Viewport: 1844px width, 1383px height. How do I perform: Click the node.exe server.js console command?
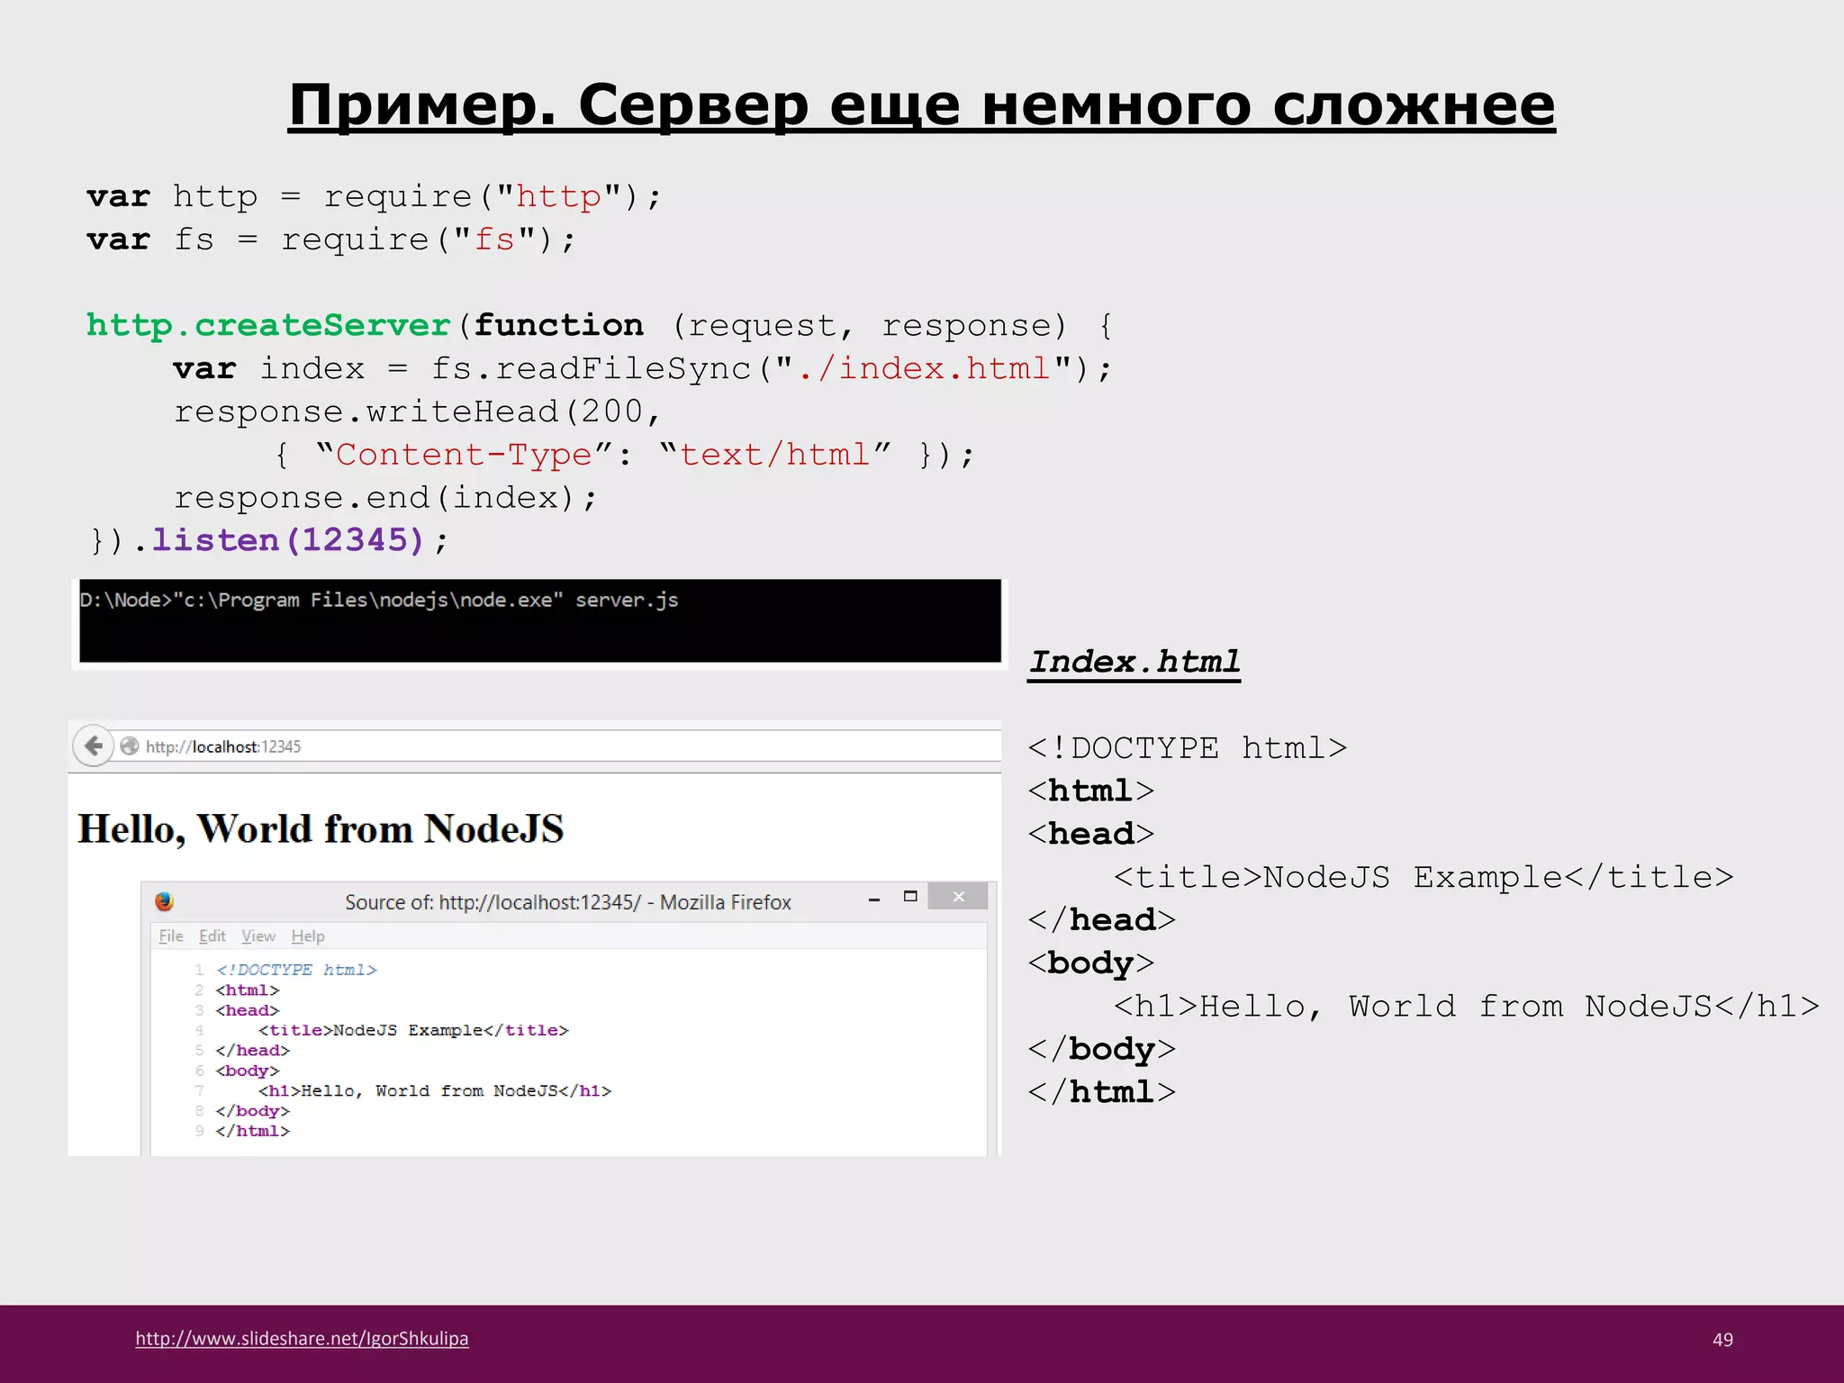coord(379,600)
